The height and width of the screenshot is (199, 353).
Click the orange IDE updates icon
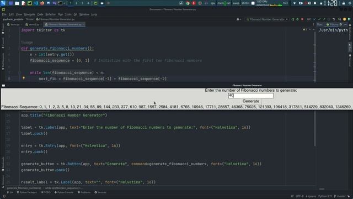pos(344,19)
